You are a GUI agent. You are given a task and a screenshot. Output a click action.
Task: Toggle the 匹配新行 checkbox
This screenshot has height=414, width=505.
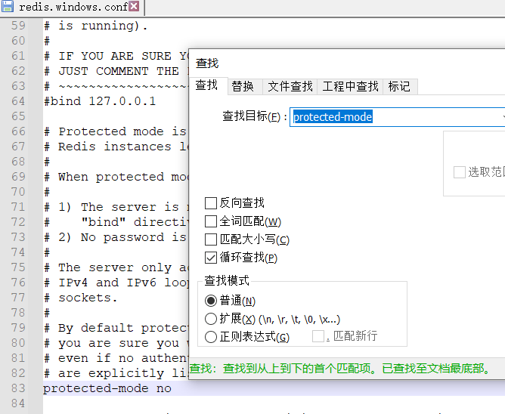318,336
